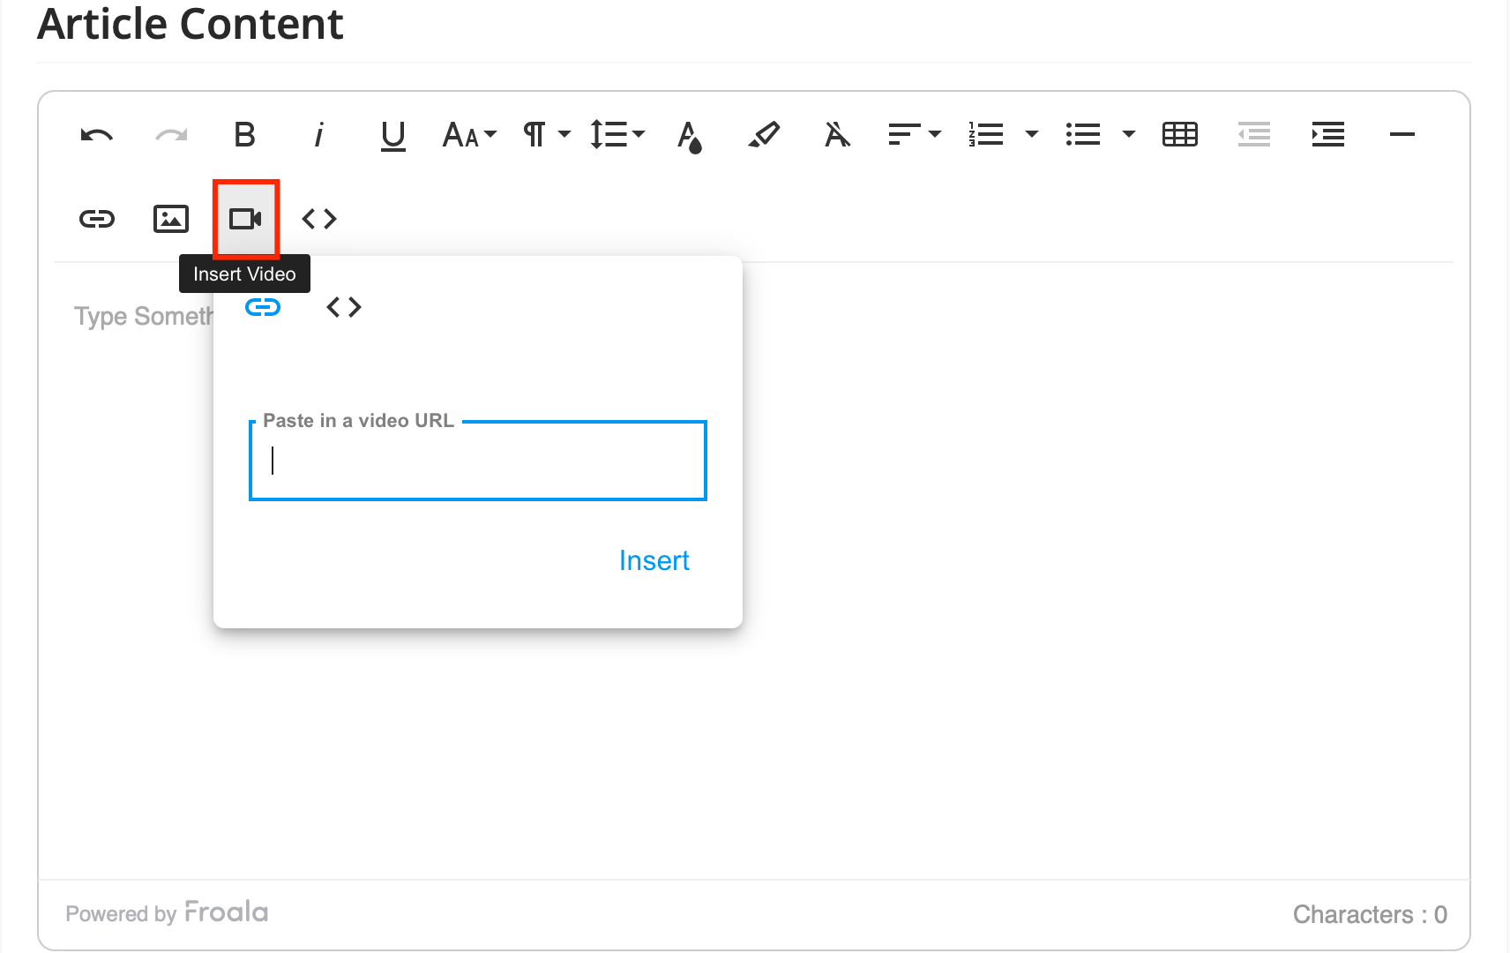This screenshot has height=953, width=1510.
Task: Open the Font Size dropdown
Action: [x=469, y=135]
